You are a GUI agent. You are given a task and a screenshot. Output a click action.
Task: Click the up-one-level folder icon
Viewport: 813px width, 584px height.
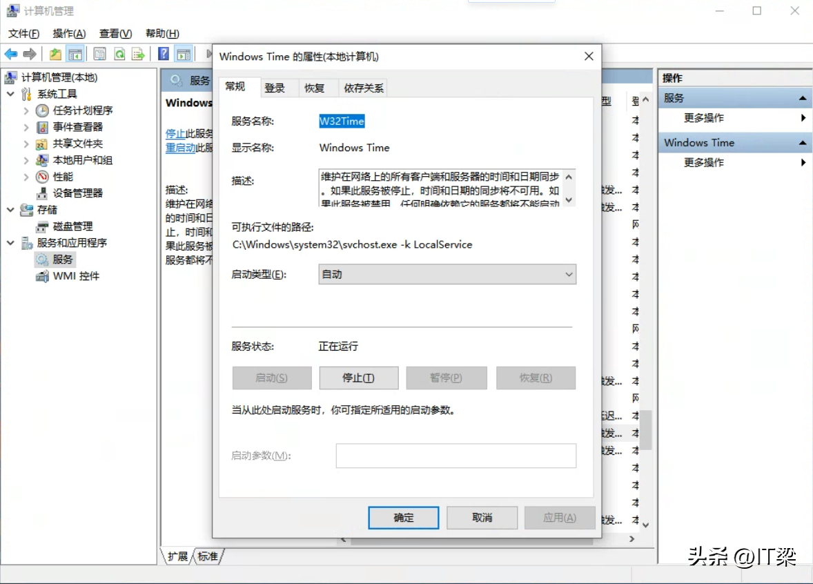pyautogui.click(x=55, y=54)
